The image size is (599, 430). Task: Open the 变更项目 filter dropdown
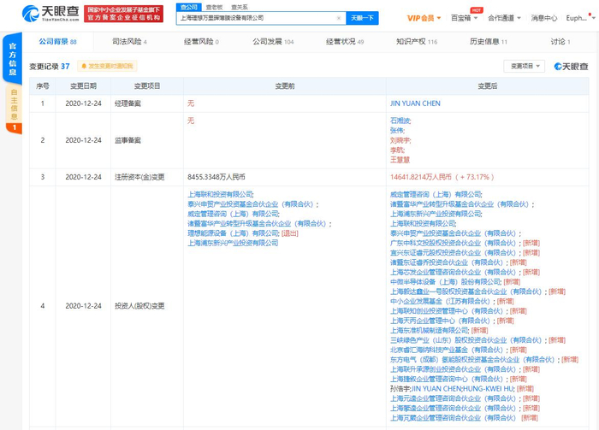coord(524,66)
